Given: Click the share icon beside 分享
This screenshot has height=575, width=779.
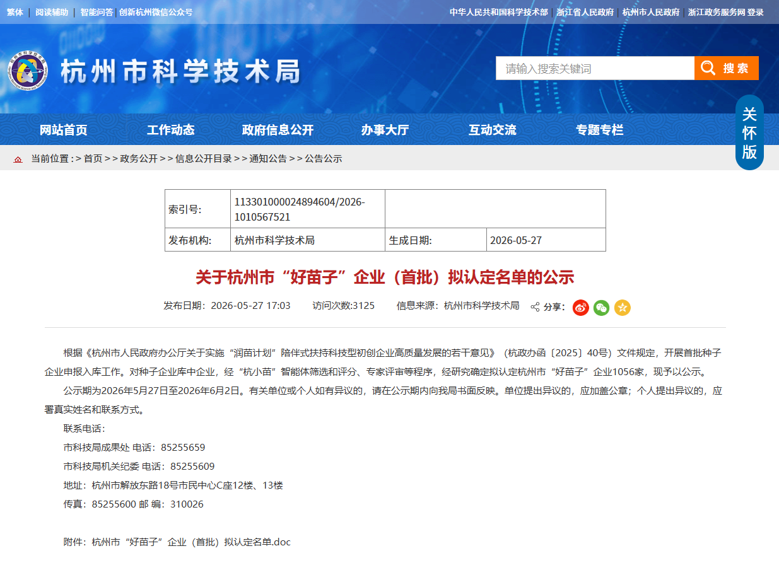Looking at the screenshot, I should coord(535,307).
